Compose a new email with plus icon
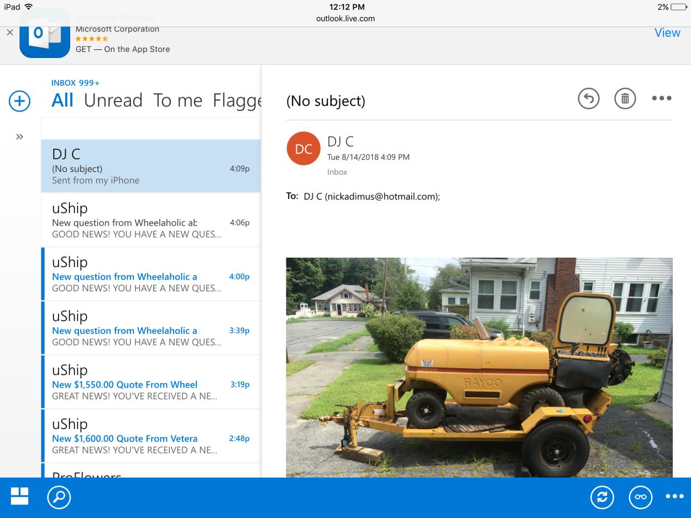691x518 pixels. (19, 101)
